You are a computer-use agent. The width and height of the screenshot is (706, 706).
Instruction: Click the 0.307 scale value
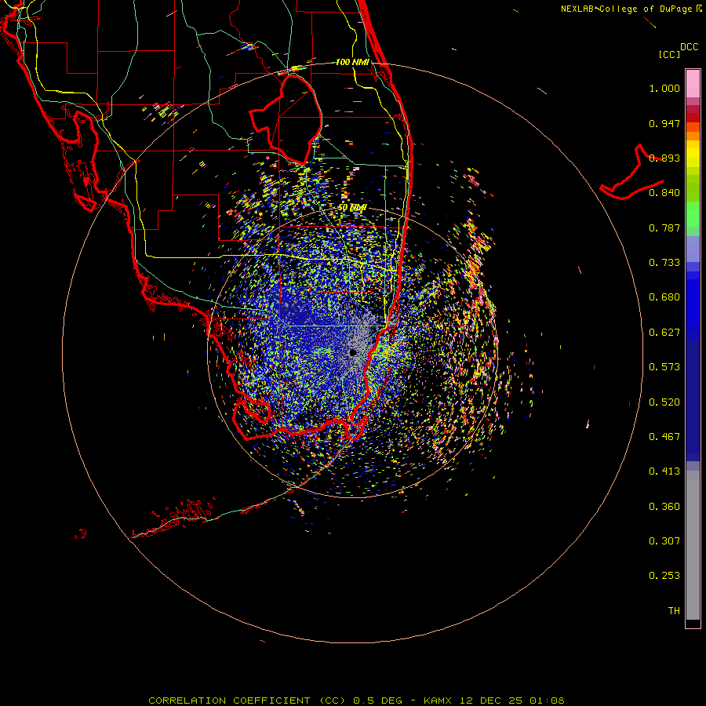[664, 541]
